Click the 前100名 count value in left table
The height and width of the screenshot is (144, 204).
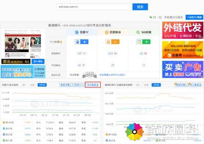(27, 123)
